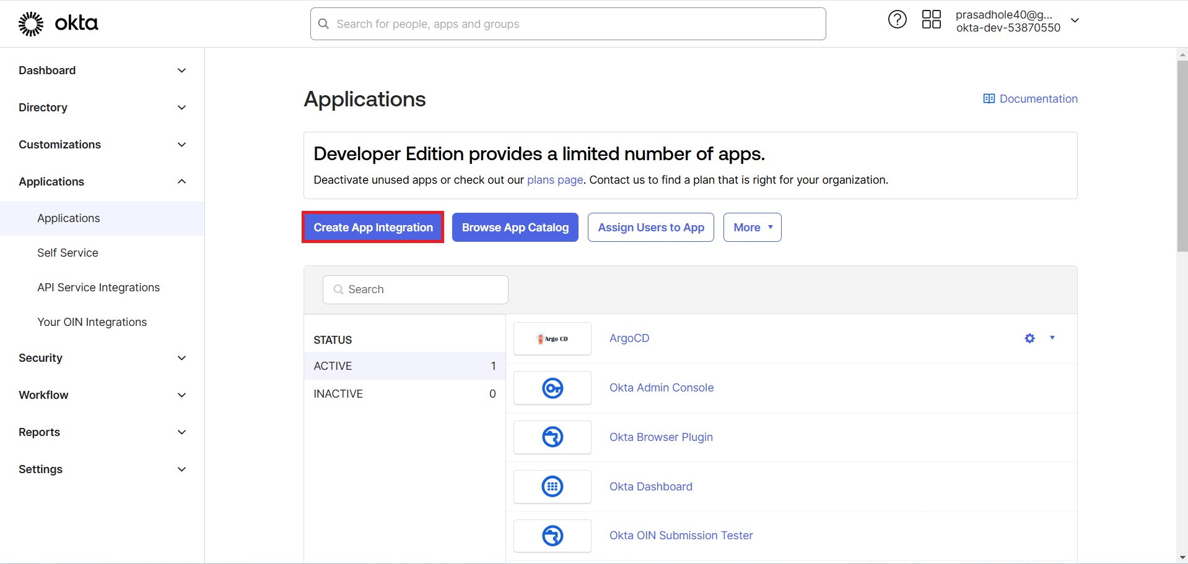Screen dimensions: 1188x564
Task: Open the account dropdown for okta-dev-53870550
Action: 1075,20
